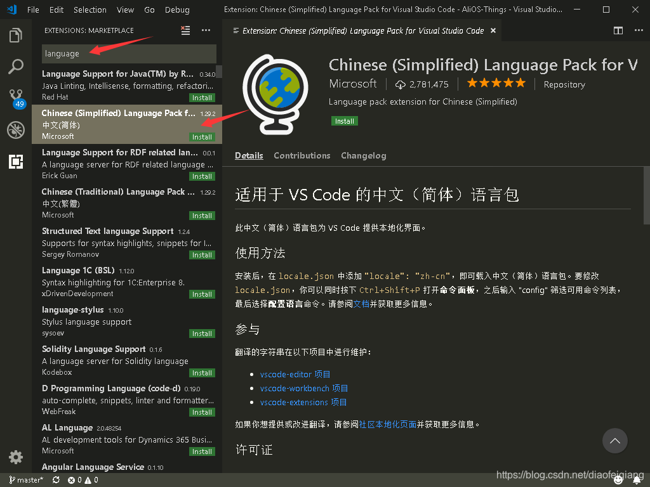Open Extensions panel more actions menu

click(x=206, y=30)
